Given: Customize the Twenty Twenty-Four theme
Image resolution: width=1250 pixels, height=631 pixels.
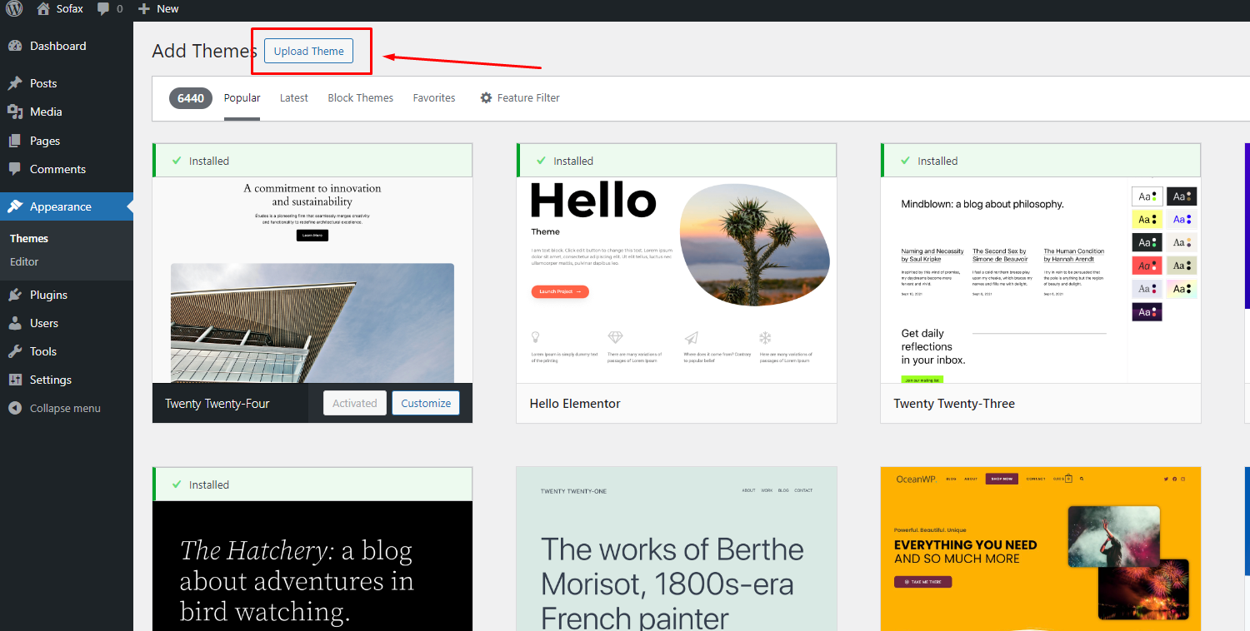Looking at the screenshot, I should click(x=426, y=403).
